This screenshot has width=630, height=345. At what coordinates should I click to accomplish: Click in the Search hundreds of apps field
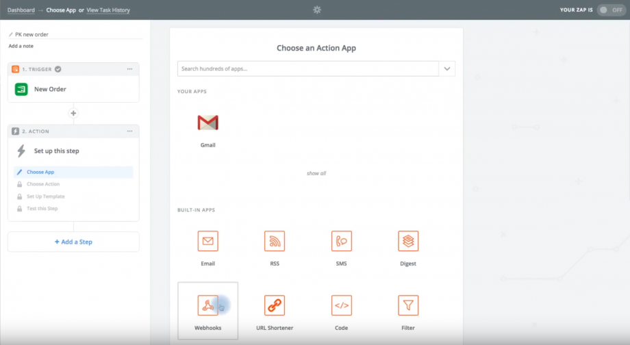308,68
